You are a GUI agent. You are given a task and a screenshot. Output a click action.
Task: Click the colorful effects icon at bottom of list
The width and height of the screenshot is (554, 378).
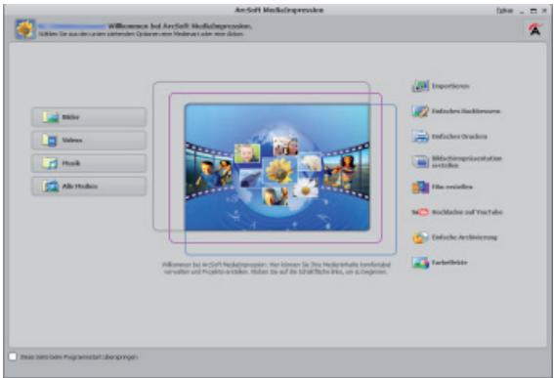tap(420, 263)
